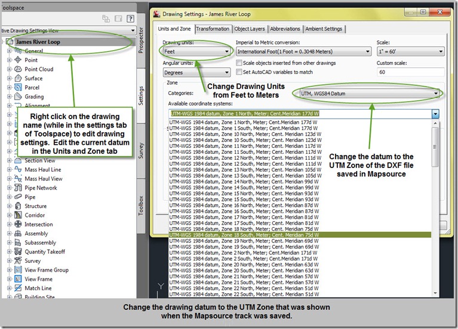The width and height of the screenshot is (458, 329).
Task: Expand the Grading tree node
Action: (x=9, y=97)
